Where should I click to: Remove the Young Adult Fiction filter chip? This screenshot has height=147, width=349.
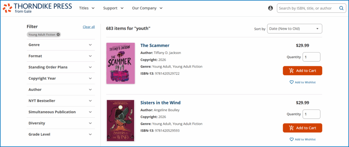(x=58, y=35)
